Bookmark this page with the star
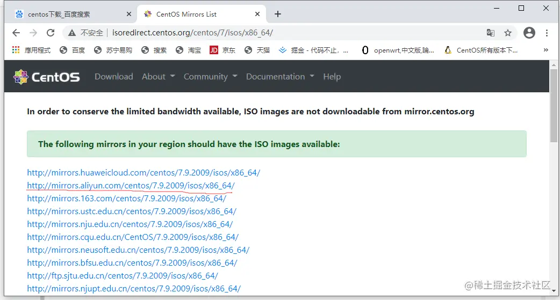 (x=508, y=33)
